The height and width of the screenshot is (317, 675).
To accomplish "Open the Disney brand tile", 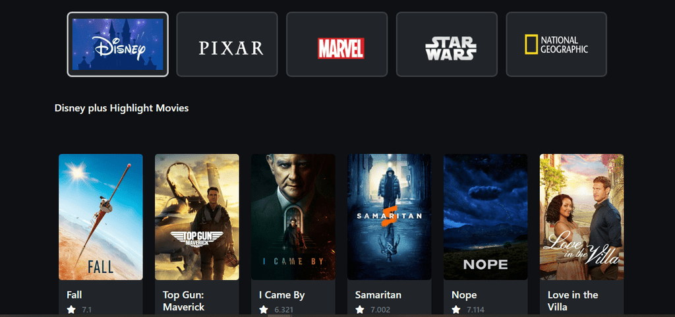I will pos(117,44).
